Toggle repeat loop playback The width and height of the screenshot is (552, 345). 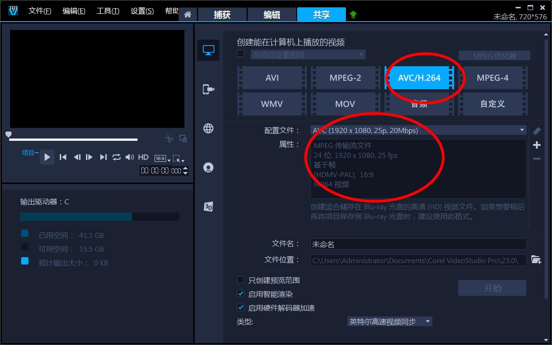(x=116, y=157)
